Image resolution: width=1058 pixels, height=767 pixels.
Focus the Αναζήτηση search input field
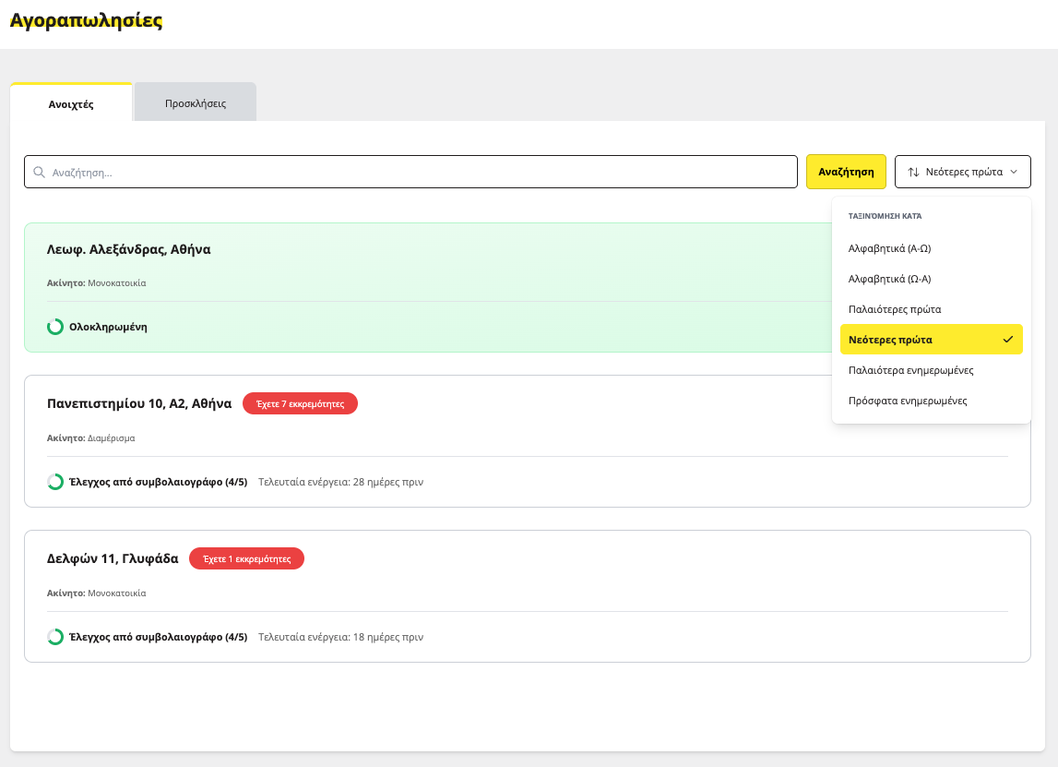pyautogui.click(x=410, y=173)
